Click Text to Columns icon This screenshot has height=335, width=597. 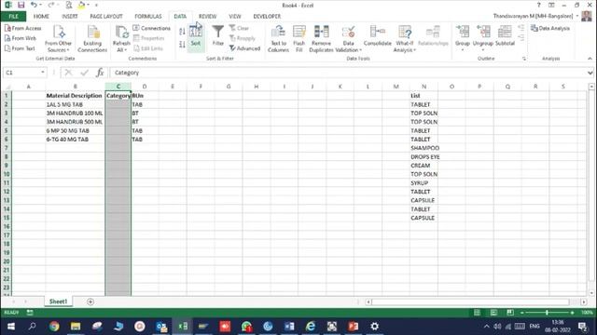click(x=278, y=38)
